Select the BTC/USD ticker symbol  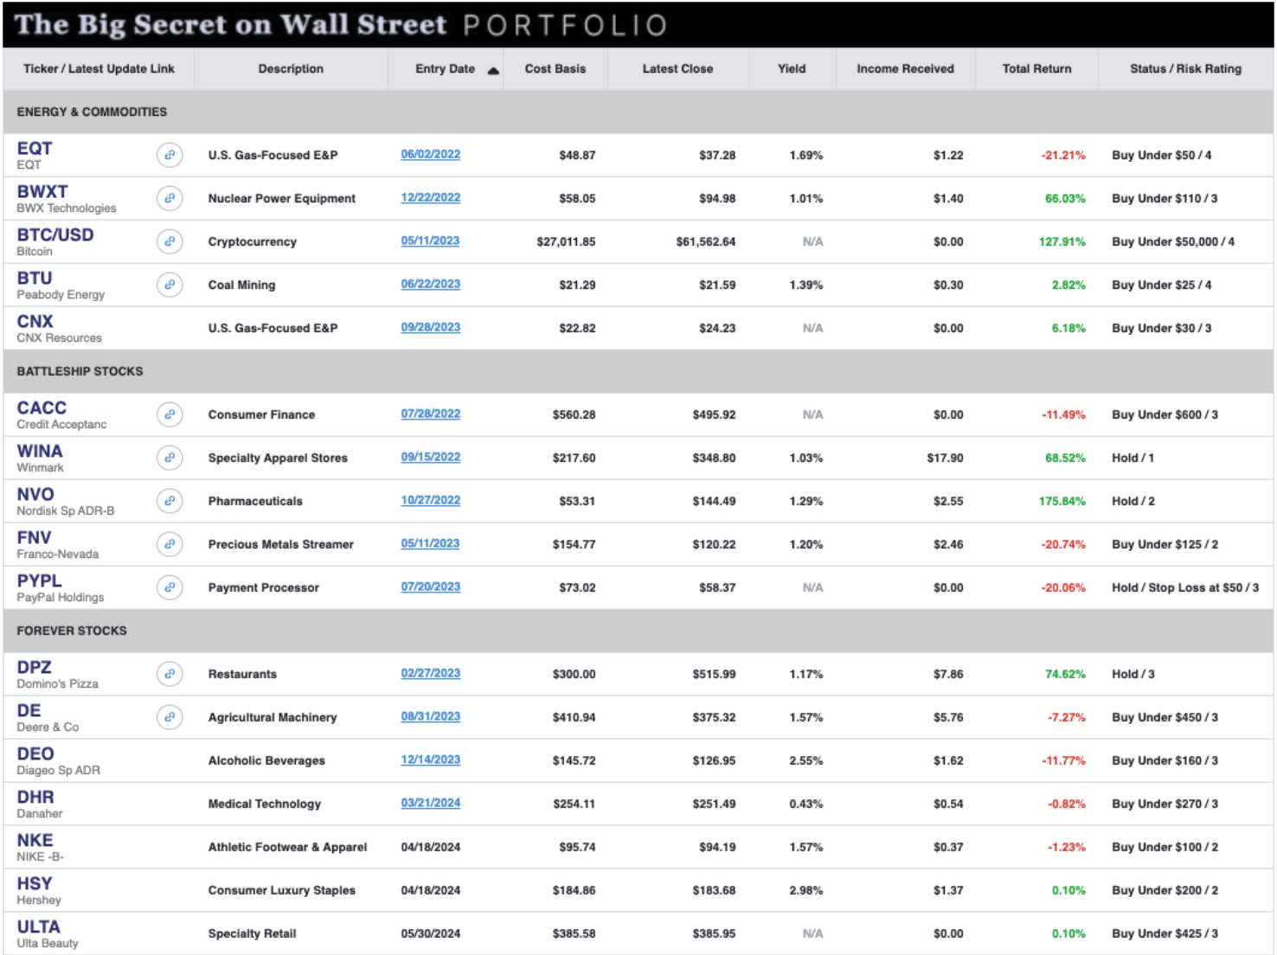coord(55,234)
